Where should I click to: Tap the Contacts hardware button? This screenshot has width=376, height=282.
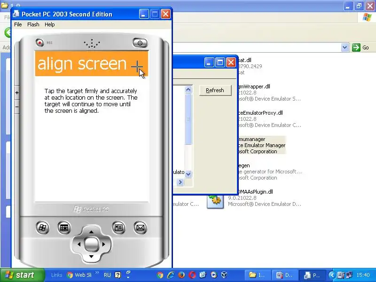118,227
